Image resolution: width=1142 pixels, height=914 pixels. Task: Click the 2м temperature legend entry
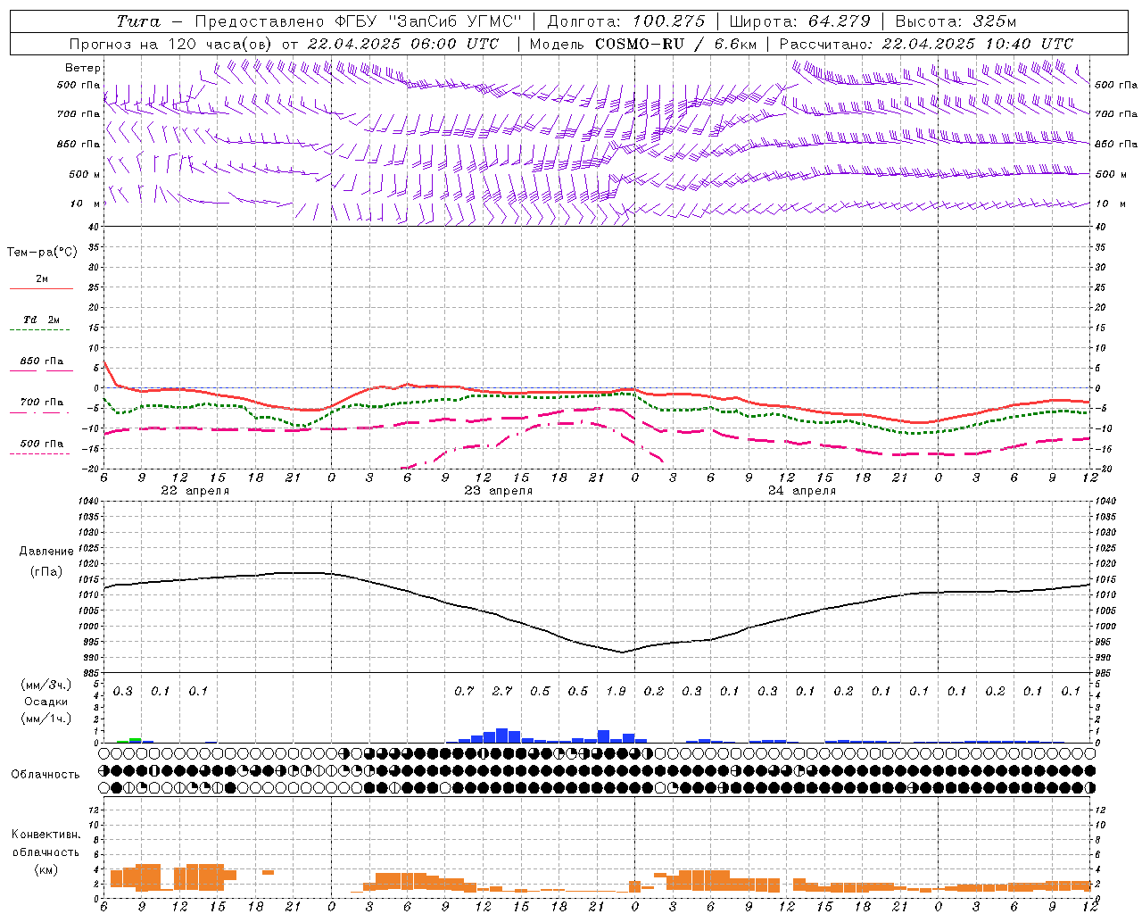coord(42,279)
